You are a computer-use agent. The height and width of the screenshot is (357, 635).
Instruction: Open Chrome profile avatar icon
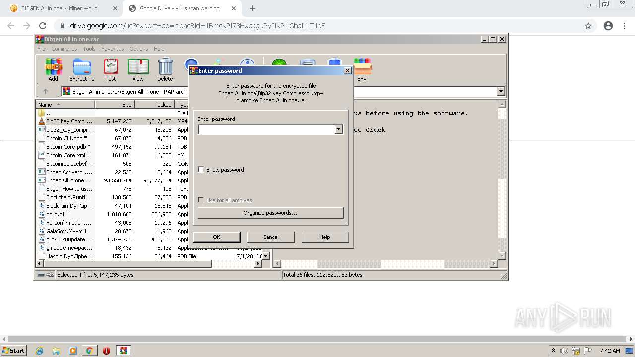pyautogui.click(x=608, y=26)
